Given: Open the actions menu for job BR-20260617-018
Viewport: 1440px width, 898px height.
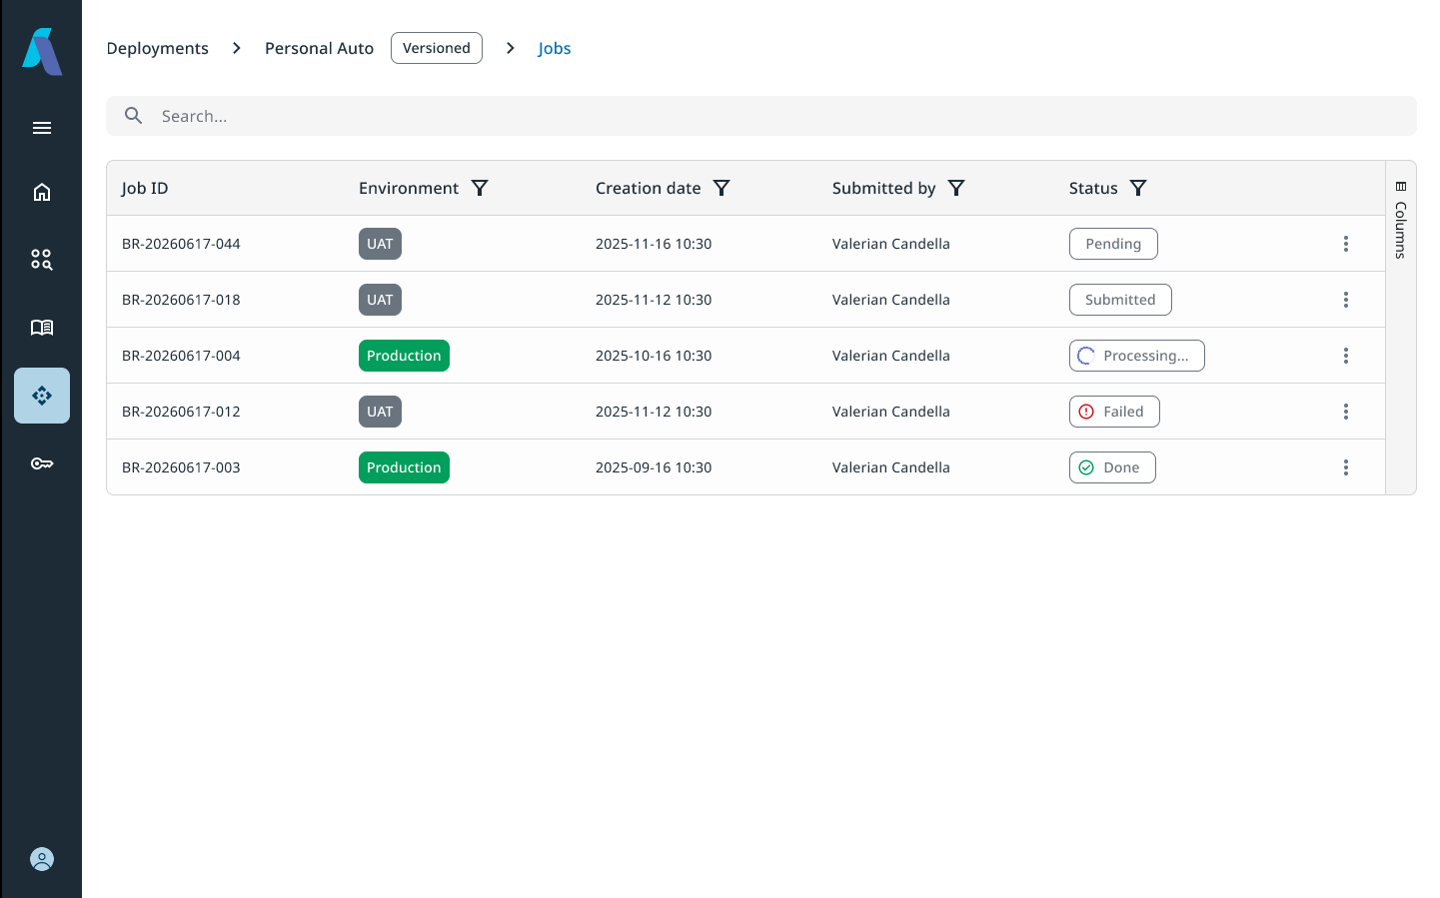Looking at the screenshot, I should tap(1346, 300).
